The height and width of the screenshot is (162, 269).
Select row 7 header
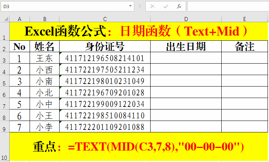(5, 104)
